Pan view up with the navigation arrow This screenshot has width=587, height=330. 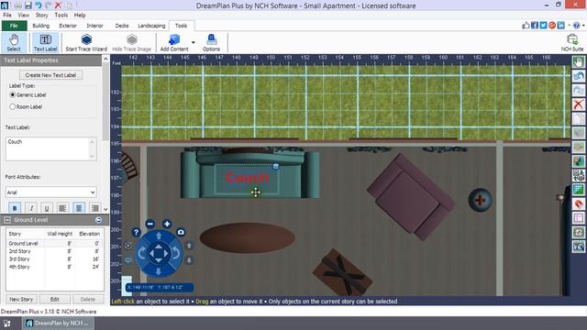click(159, 236)
